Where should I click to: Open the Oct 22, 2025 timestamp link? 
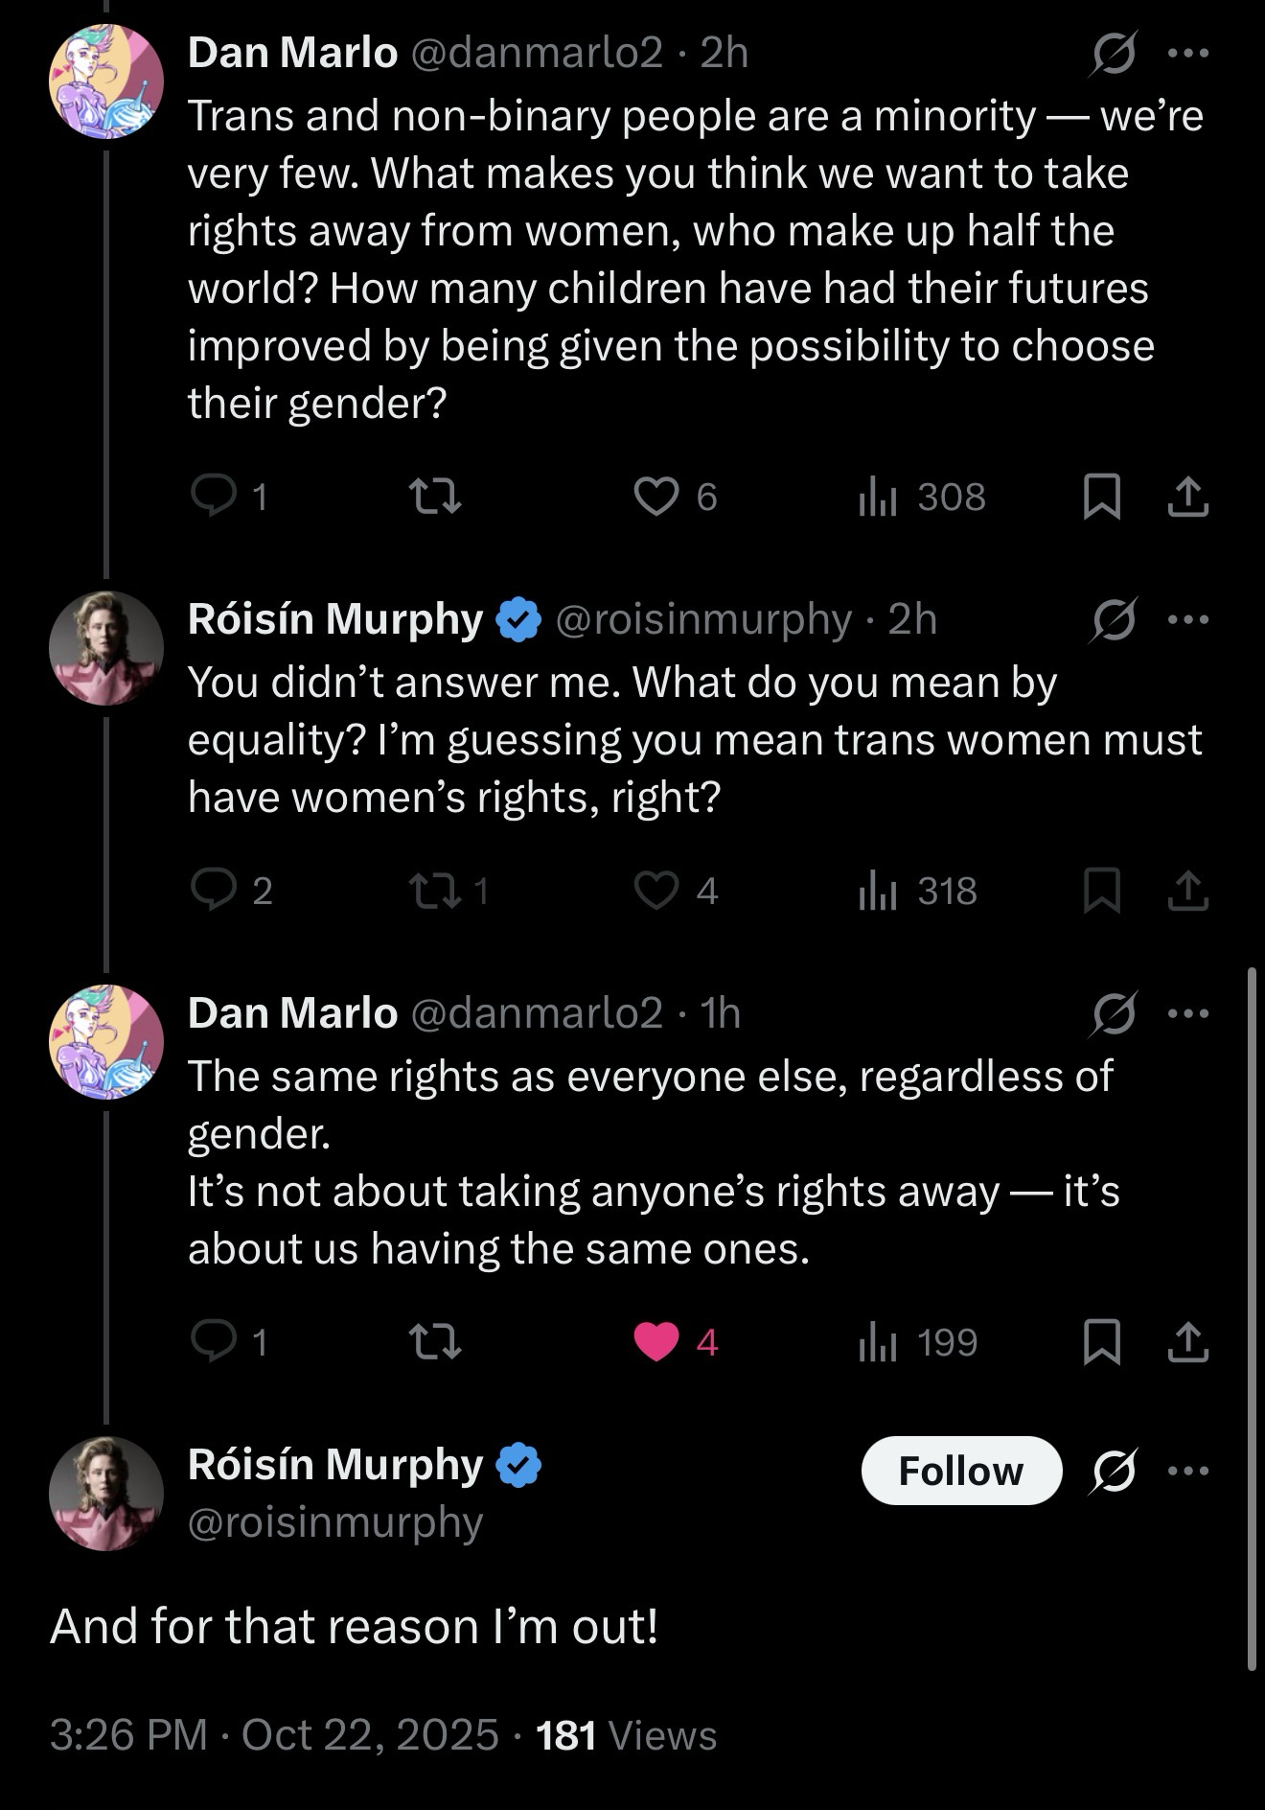[369, 1735]
